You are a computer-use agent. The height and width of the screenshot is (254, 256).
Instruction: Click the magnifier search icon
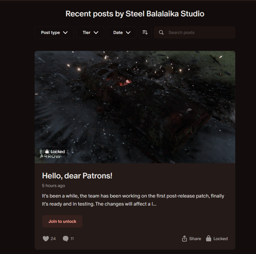(161, 32)
